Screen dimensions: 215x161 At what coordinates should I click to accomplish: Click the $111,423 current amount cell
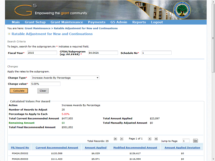click(57, 159)
